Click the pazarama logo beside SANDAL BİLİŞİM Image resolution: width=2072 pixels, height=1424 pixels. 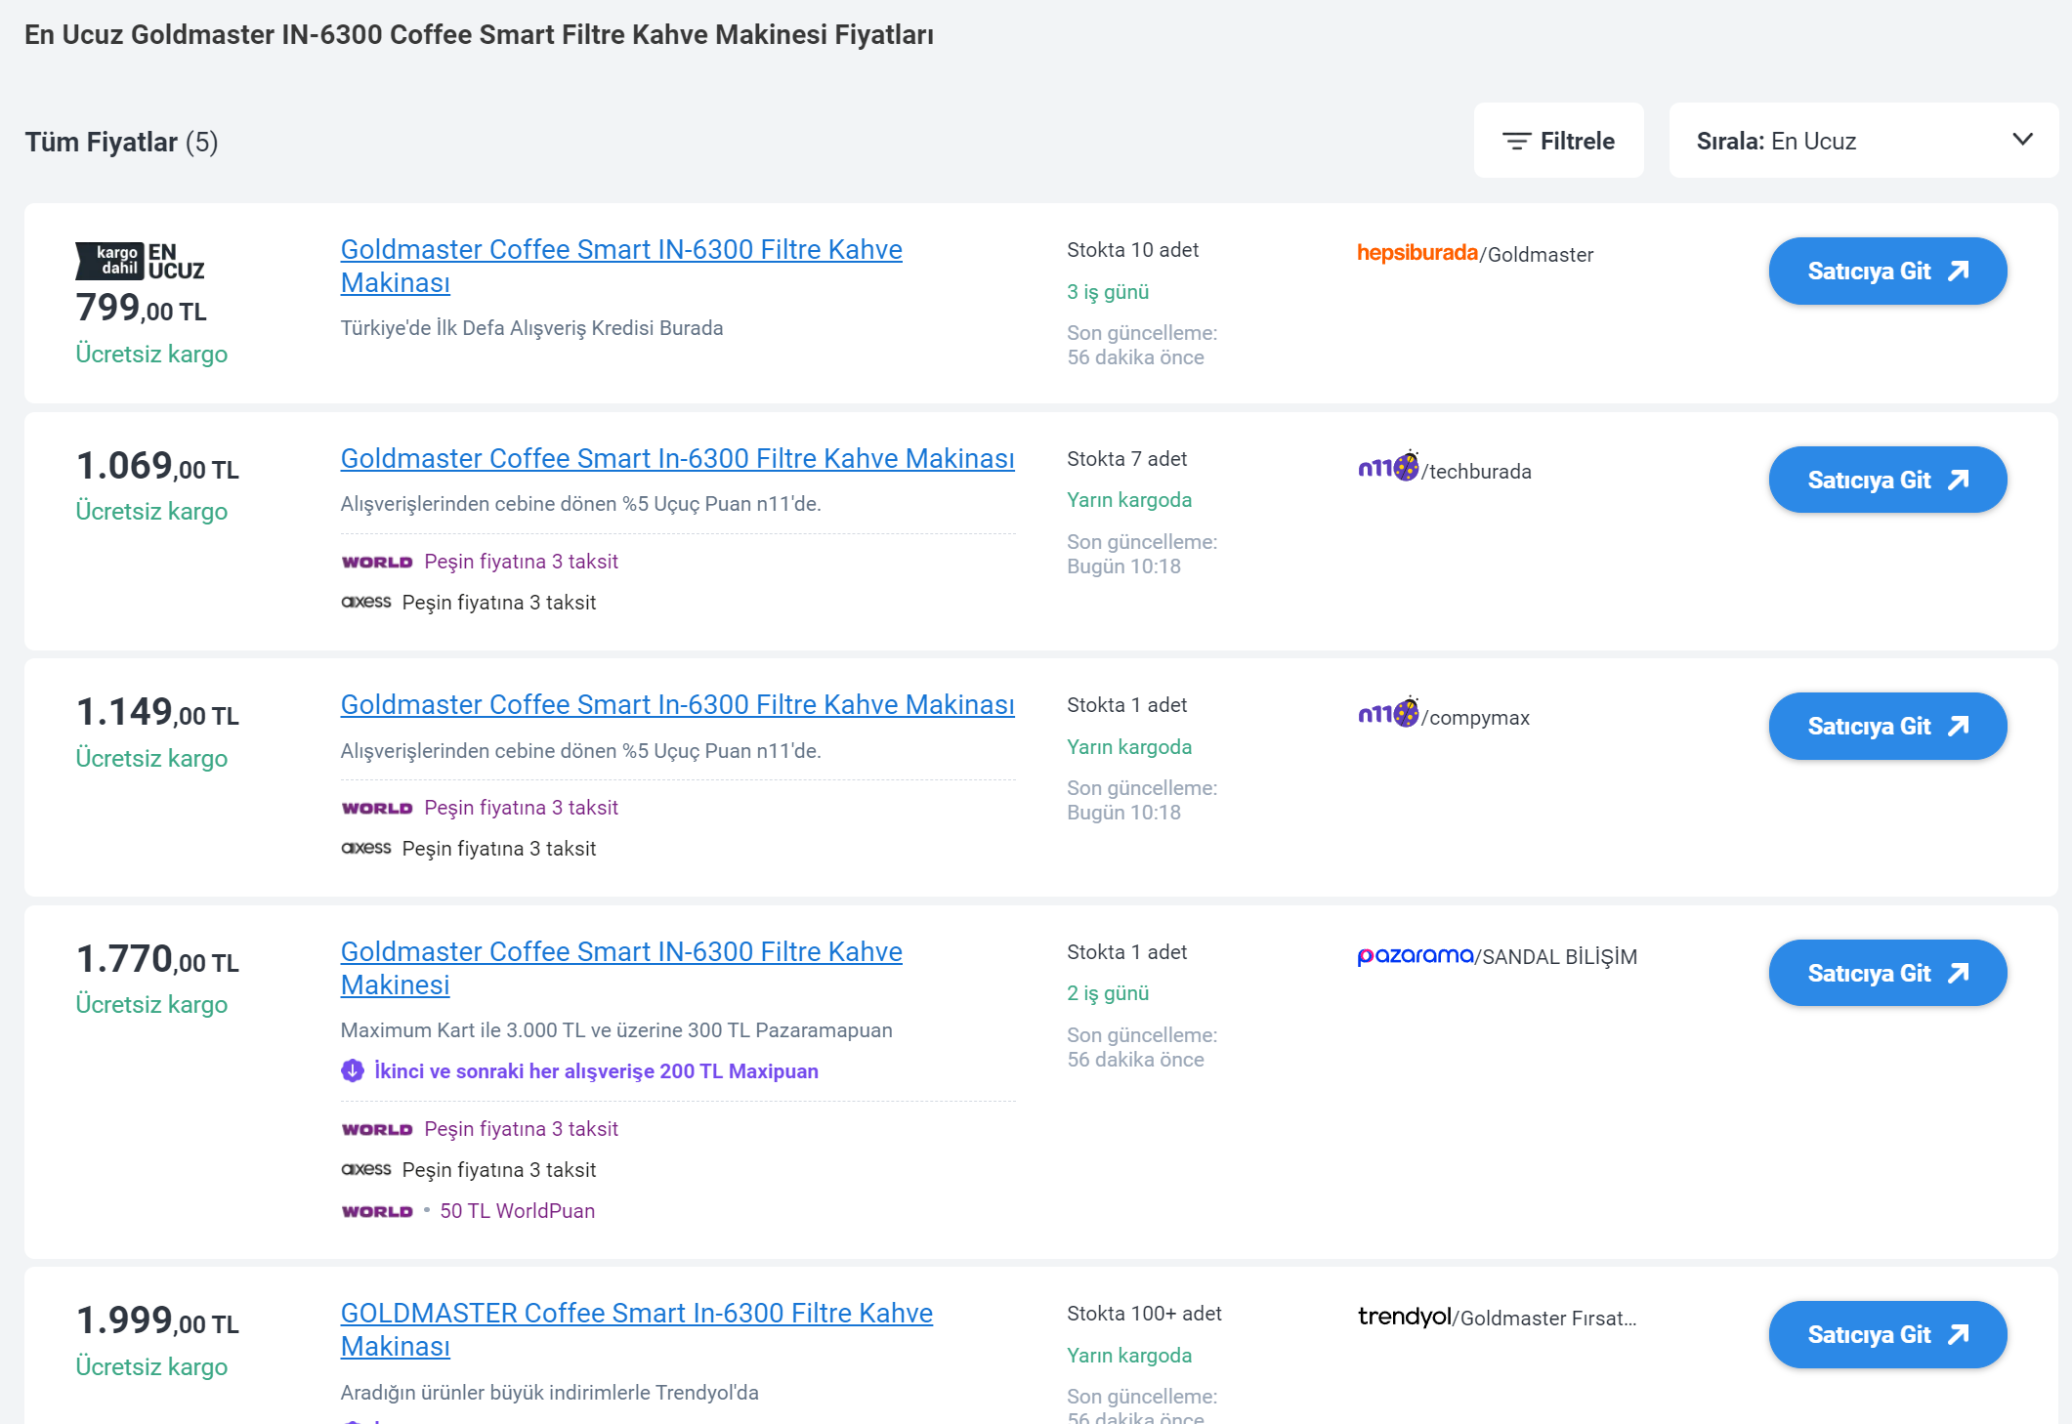tap(1415, 955)
